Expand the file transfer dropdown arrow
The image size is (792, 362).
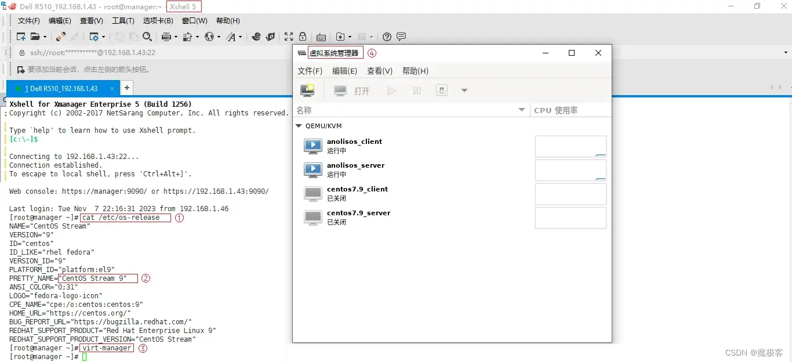(197, 37)
